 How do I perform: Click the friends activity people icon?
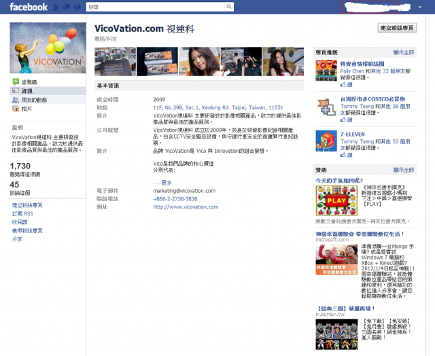click(x=16, y=100)
